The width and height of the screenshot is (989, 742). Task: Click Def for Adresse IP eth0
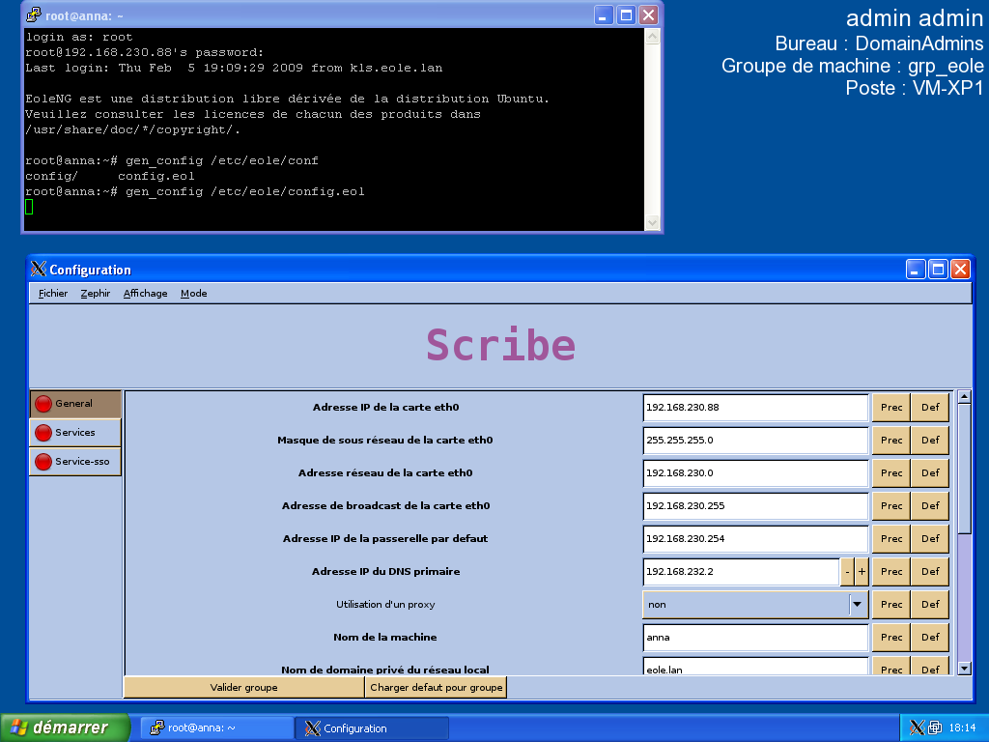[930, 408]
